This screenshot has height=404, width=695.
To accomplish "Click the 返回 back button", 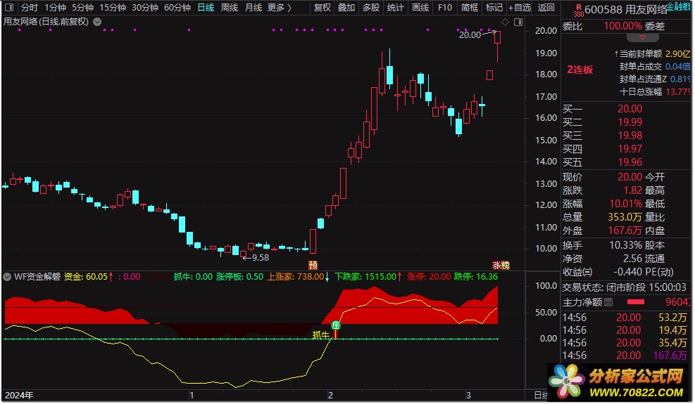I will (546, 8).
